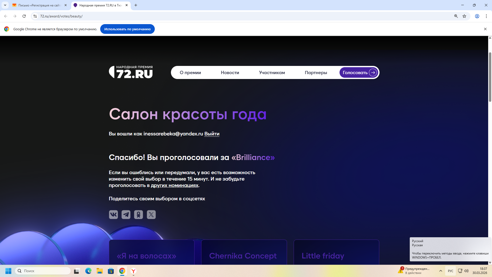
Task: Share vote via VK icon
Action: pyautogui.click(x=113, y=214)
